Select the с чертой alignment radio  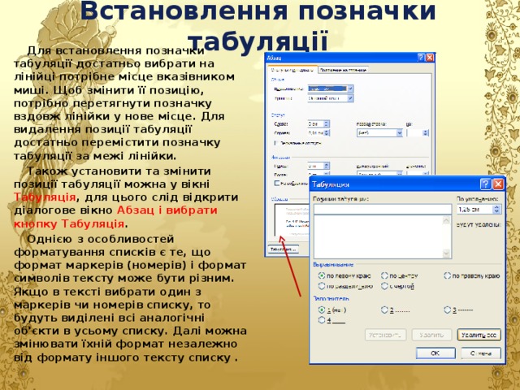tap(384, 286)
